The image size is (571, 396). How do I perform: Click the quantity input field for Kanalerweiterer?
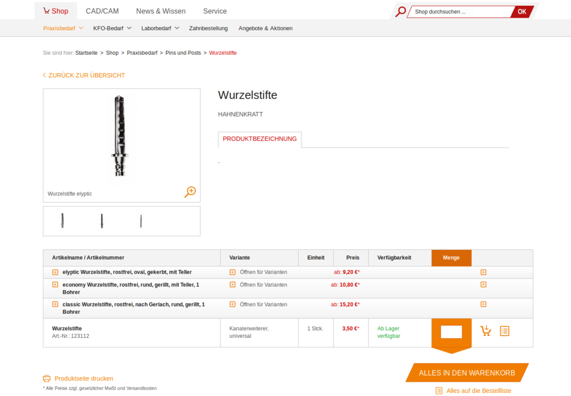coord(451,332)
